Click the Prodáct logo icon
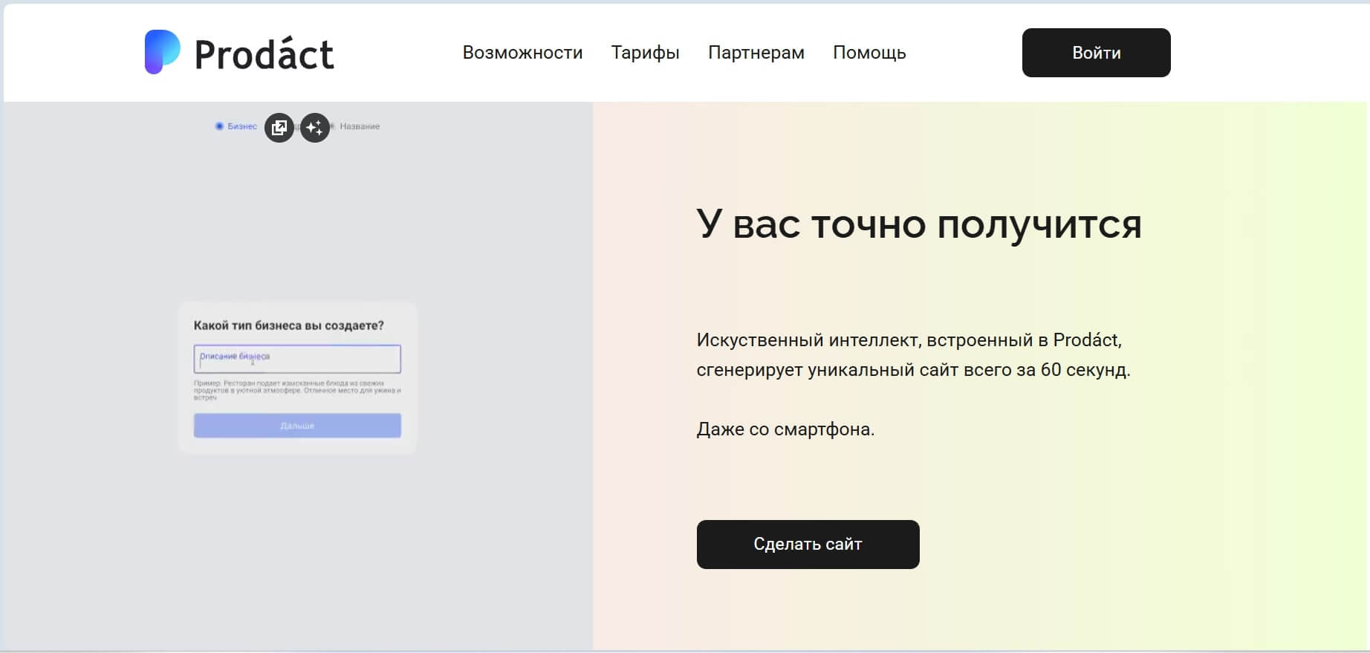Viewport: 1370px width, 653px height. [x=162, y=52]
